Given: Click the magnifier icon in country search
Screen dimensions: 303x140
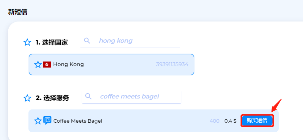Looking at the screenshot, I should click(x=87, y=41).
